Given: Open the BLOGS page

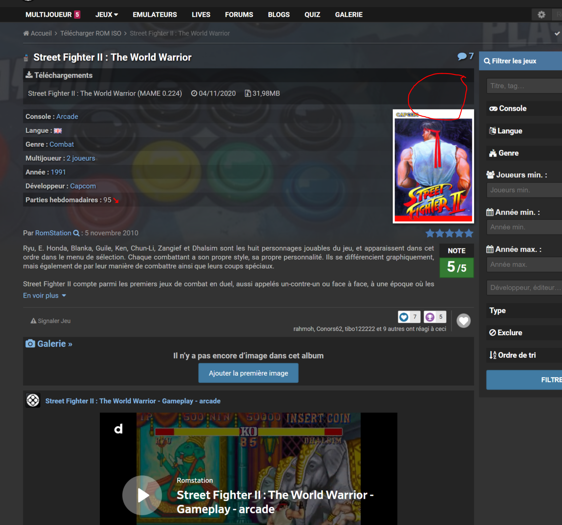Looking at the screenshot, I should 279,15.
